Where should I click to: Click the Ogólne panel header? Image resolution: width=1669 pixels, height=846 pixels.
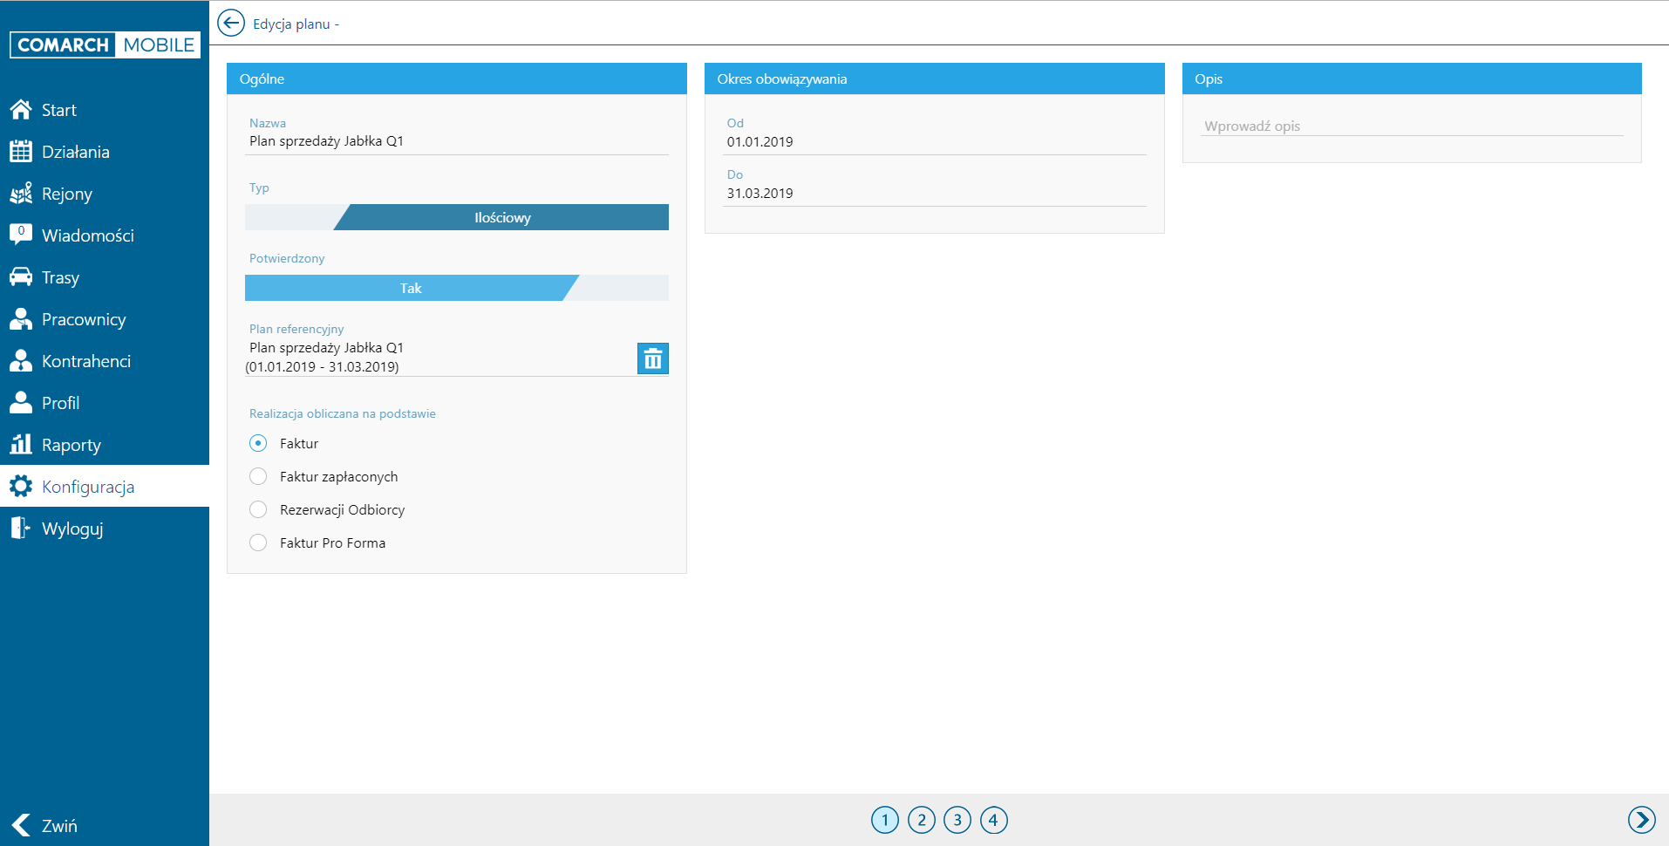[x=457, y=78]
